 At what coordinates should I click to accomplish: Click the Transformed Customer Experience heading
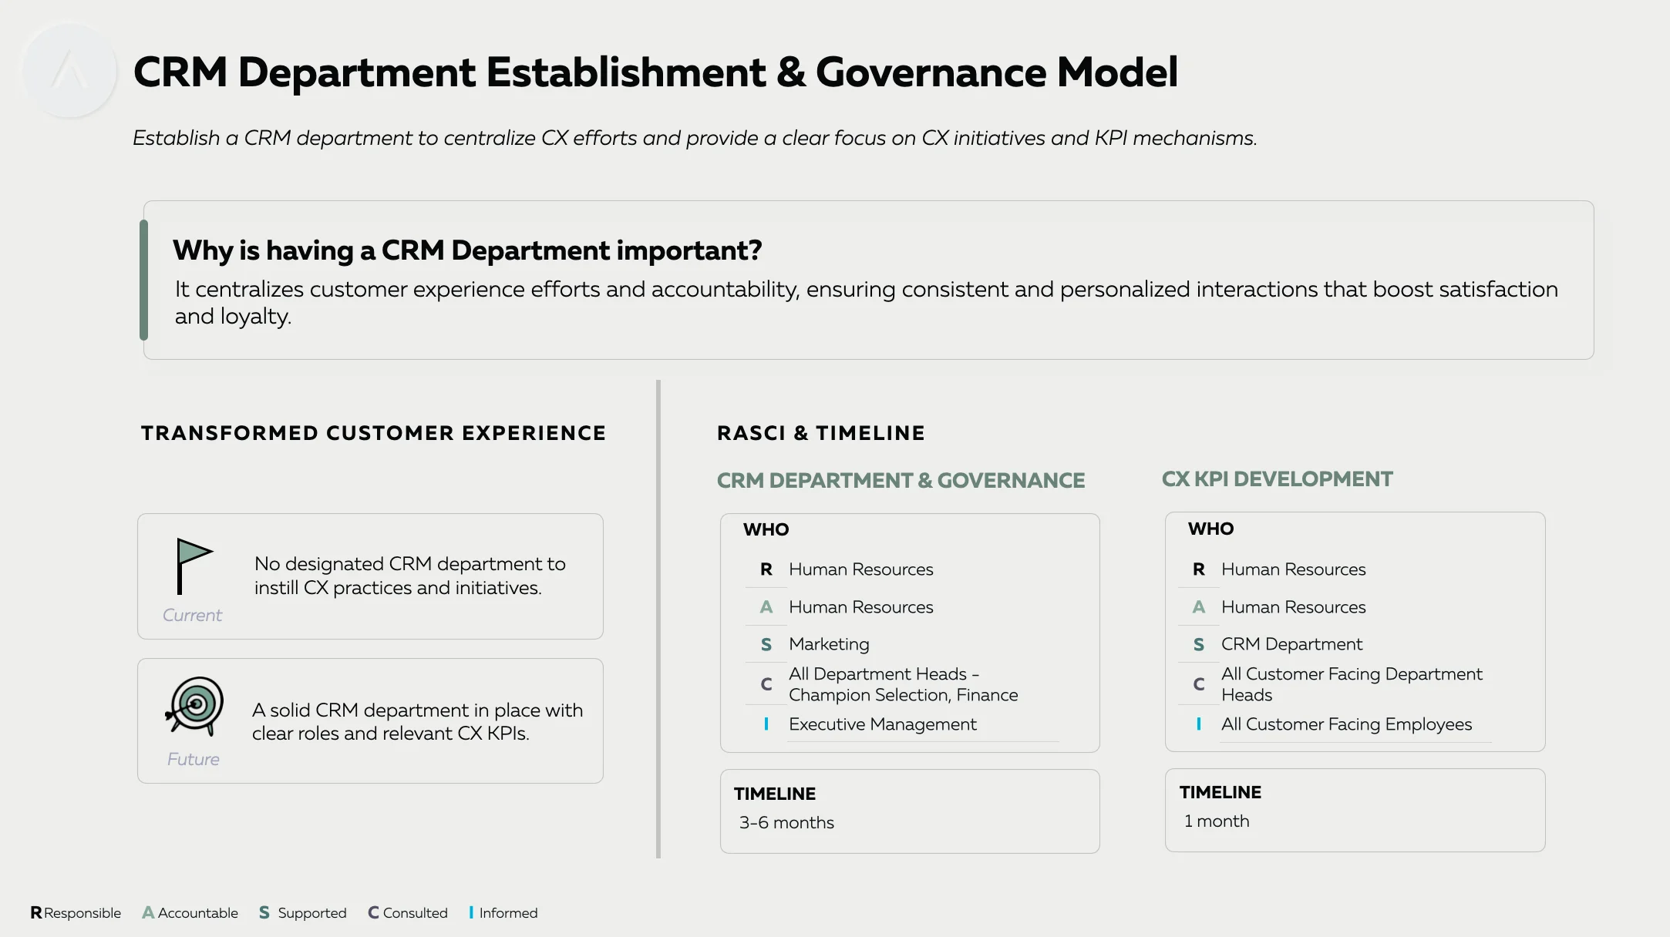(373, 433)
